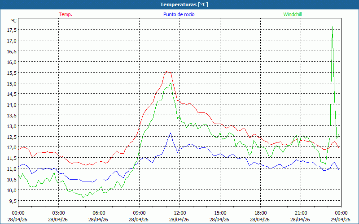Click the 29/04/26 date label
This screenshot has width=359, height=224.
pyautogui.click(x=341, y=220)
